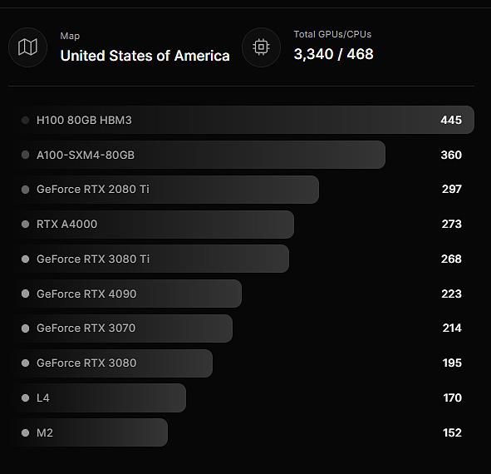Select the A100-SXM4-80GB row

coord(245,155)
